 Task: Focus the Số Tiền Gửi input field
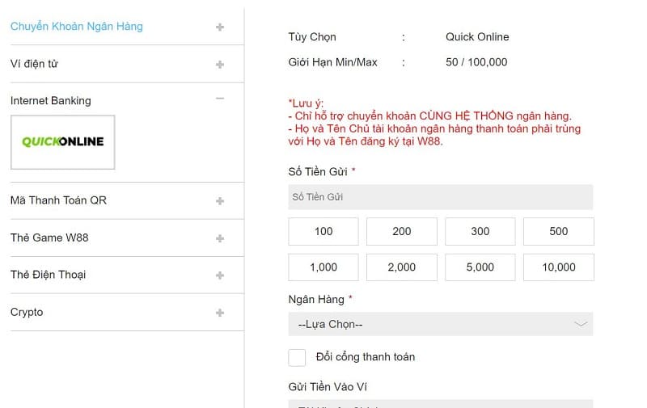[440, 197]
